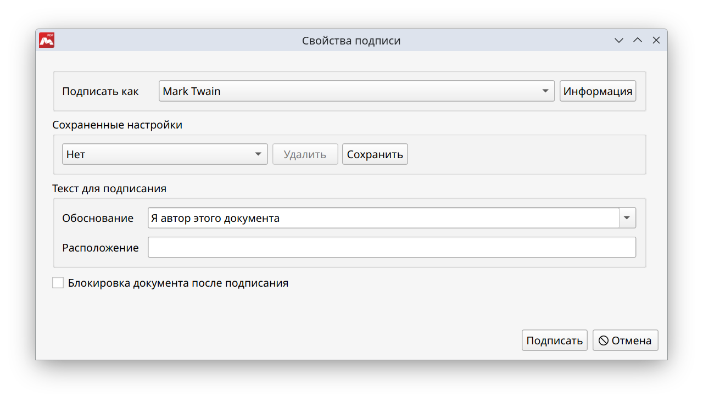Open the Mark Twain signer dropdown

point(351,91)
